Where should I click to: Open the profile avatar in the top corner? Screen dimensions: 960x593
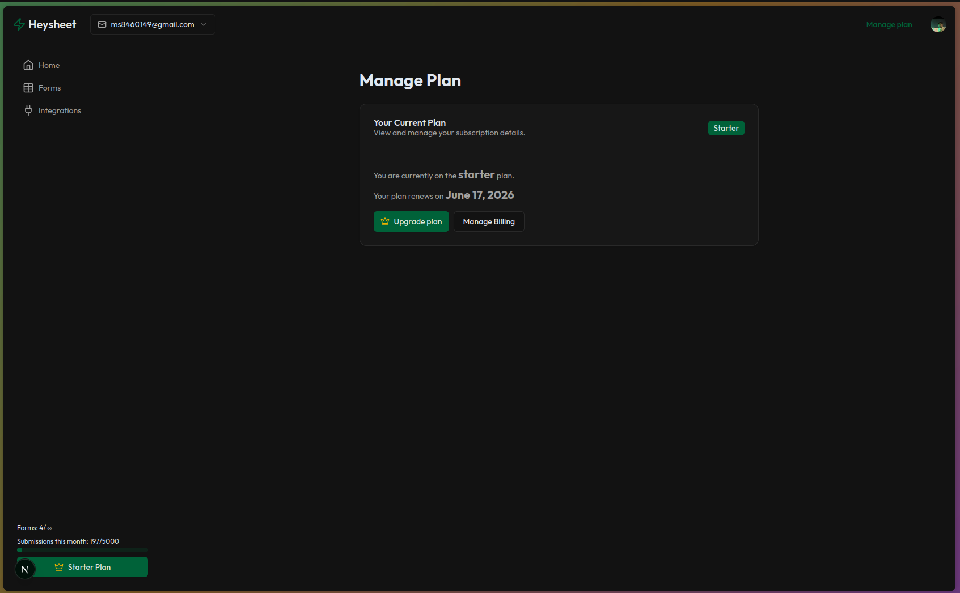938,24
